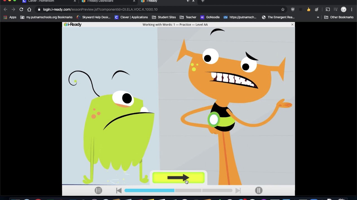Go back using browser back arrow
The image size is (357, 200).
coord(5,9)
